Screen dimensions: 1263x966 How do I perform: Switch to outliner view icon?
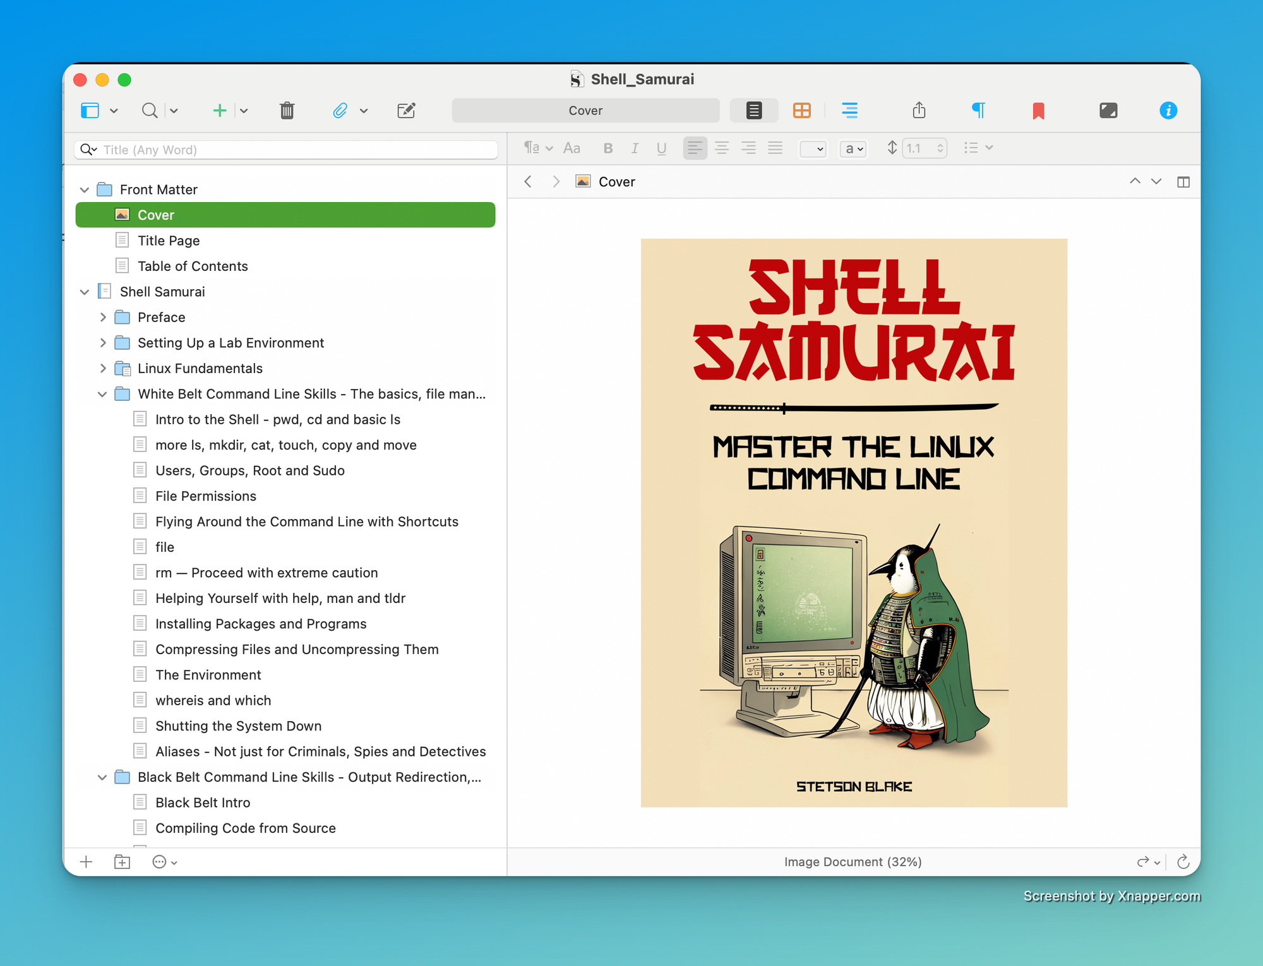tap(849, 110)
